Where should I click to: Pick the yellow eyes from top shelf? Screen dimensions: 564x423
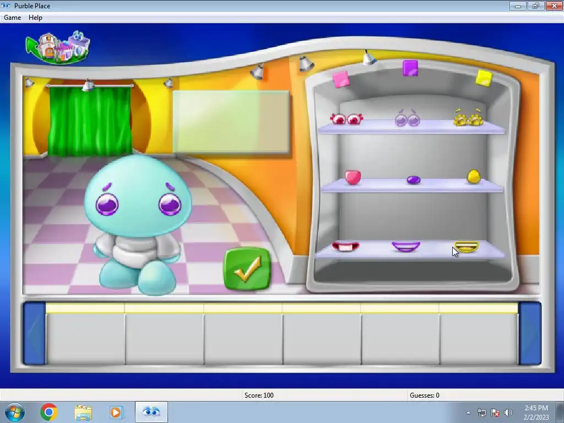point(468,117)
